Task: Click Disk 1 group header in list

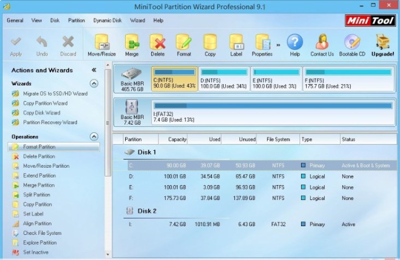Action: (x=146, y=152)
